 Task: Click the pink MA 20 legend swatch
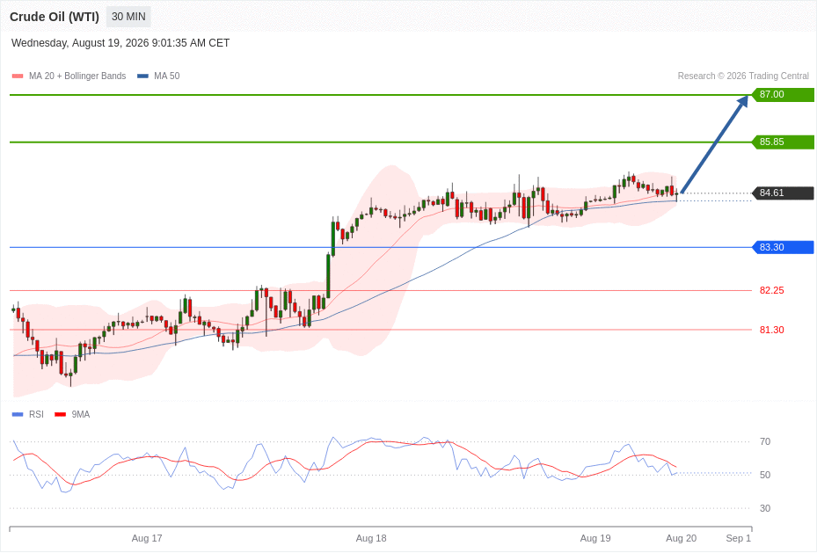coord(18,76)
